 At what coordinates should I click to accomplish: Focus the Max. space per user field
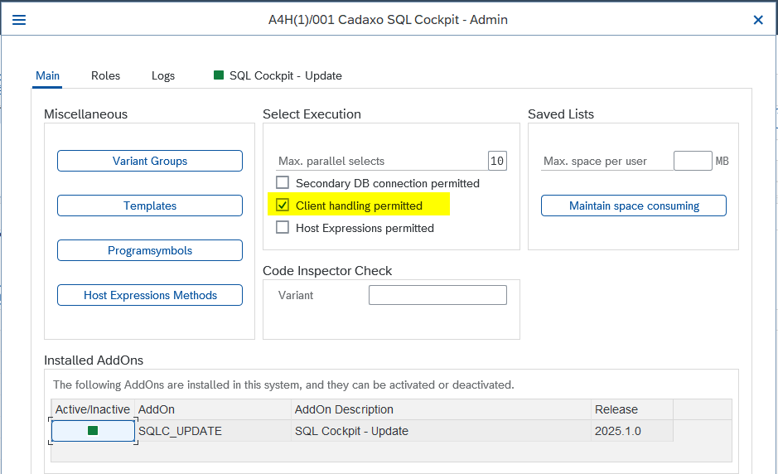(693, 161)
